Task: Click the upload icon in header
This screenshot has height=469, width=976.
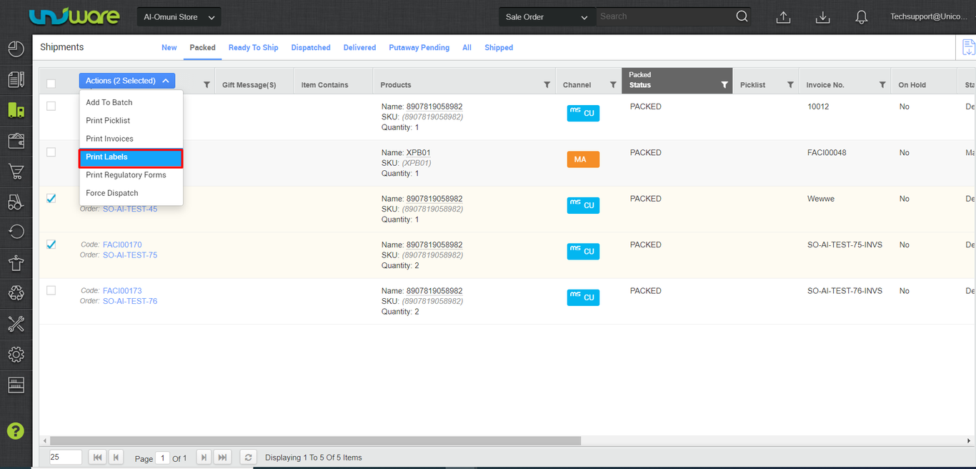Action: point(783,17)
